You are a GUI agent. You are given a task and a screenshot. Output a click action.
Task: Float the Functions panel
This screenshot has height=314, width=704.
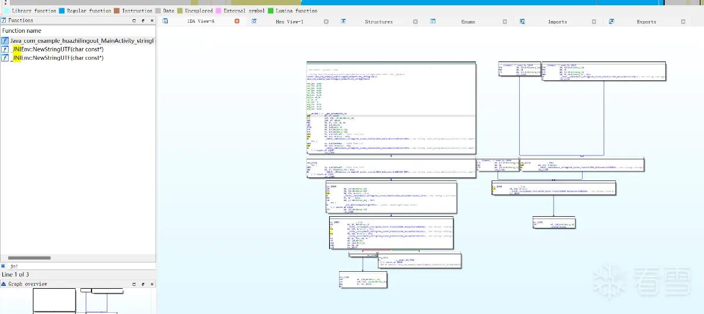143,21
